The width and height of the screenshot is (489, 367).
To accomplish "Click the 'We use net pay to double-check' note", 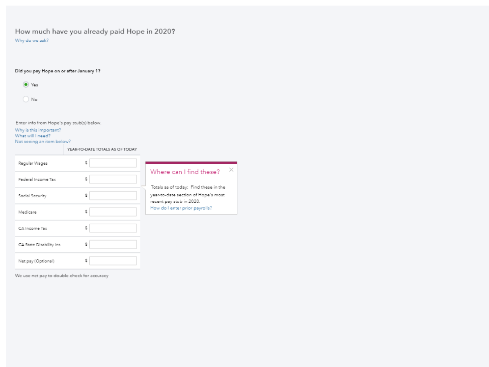I will (x=62, y=276).
